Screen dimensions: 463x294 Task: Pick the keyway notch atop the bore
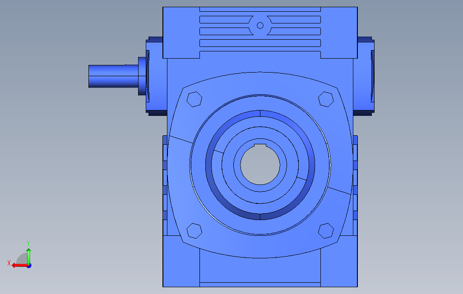pyautogui.click(x=260, y=145)
